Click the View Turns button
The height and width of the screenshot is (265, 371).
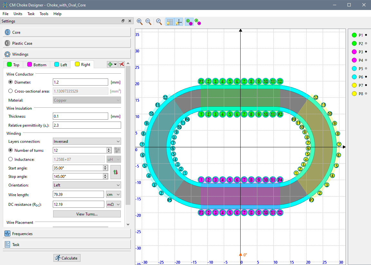[x=87, y=214]
